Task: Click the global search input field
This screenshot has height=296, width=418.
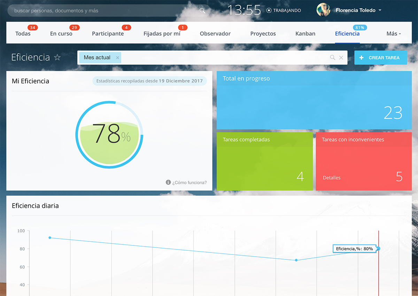Action: click(x=104, y=11)
